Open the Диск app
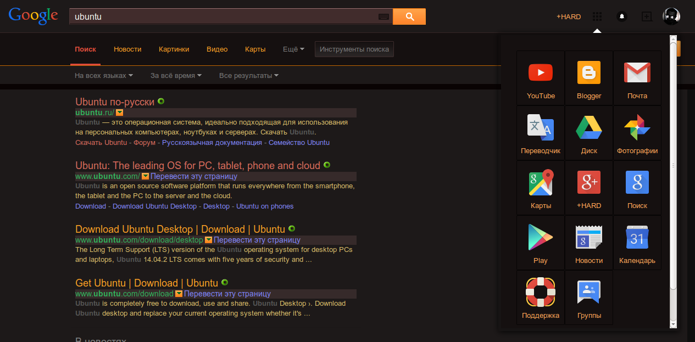Viewport: 695px width, 342px height. pyautogui.click(x=588, y=132)
